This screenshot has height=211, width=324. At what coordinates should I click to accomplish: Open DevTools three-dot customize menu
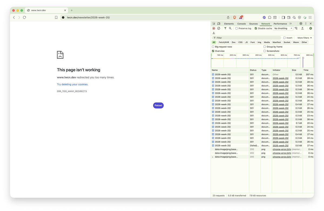306,24
